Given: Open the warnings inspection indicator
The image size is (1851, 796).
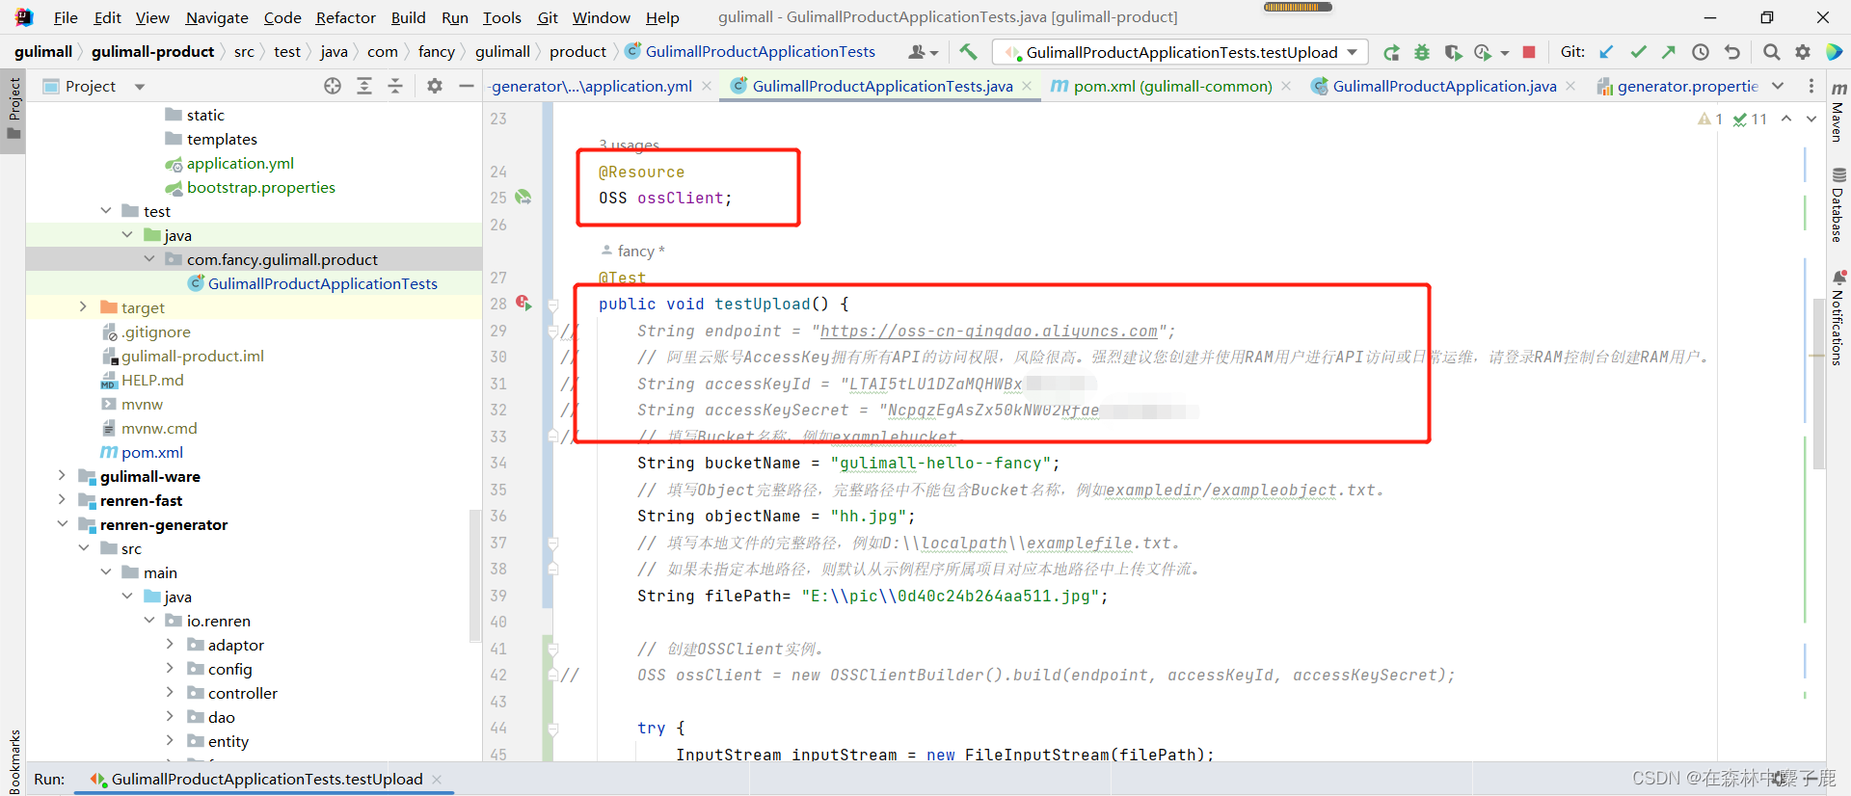Looking at the screenshot, I should click(x=1710, y=119).
